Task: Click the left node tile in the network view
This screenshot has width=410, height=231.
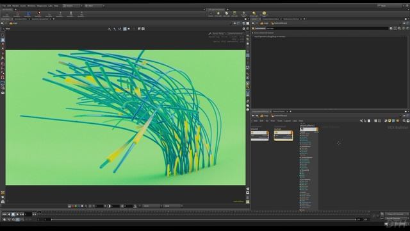Action: pyautogui.click(x=259, y=135)
